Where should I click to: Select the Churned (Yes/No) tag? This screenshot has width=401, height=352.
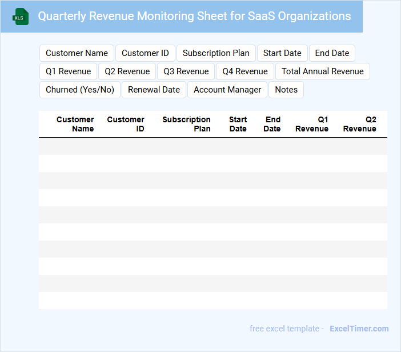(80, 90)
